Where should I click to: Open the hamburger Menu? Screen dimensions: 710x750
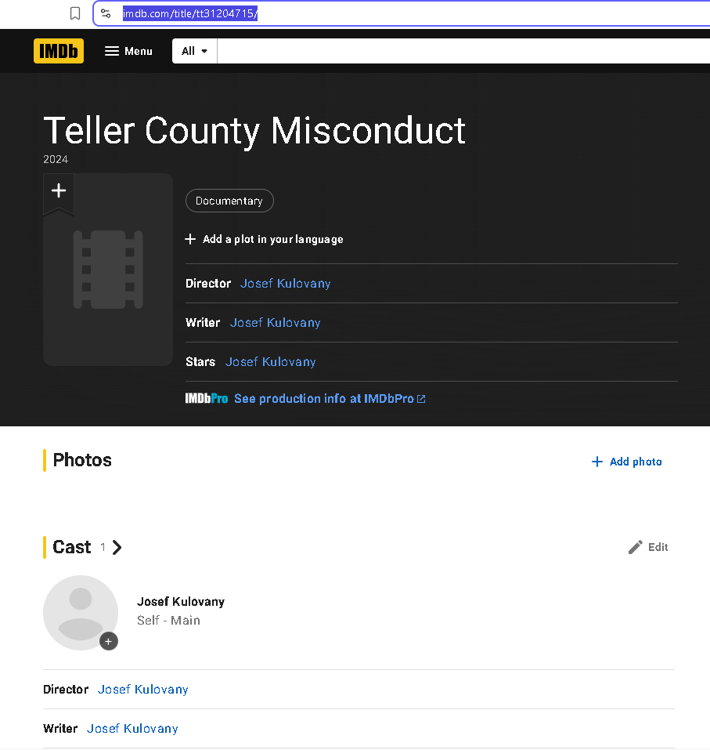(x=128, y=51)
